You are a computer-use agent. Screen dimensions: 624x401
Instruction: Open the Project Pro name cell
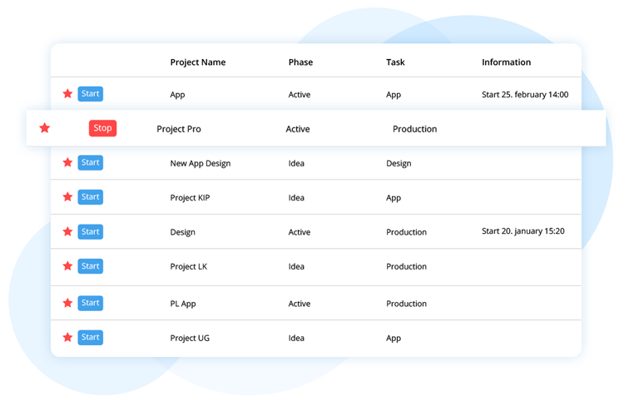tap(179, 129)
